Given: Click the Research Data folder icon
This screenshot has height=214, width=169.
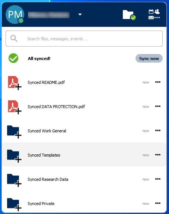Looking at the screenshot, I should (14, 180).
